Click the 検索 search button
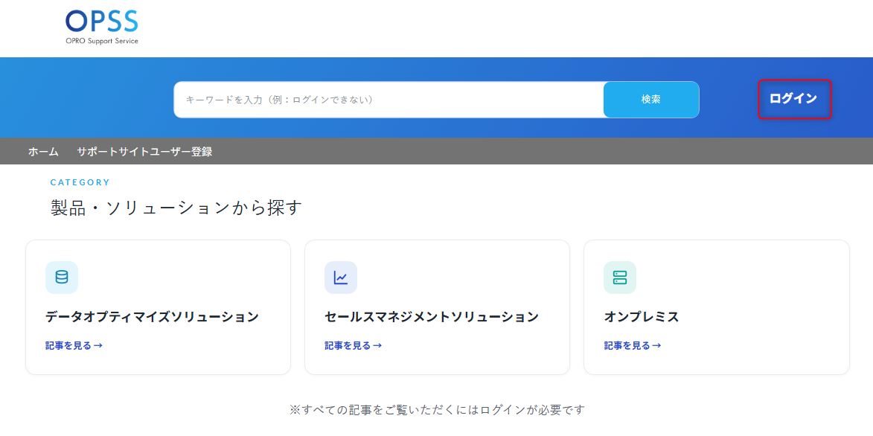Screen dimensions: 873x436 651,100
